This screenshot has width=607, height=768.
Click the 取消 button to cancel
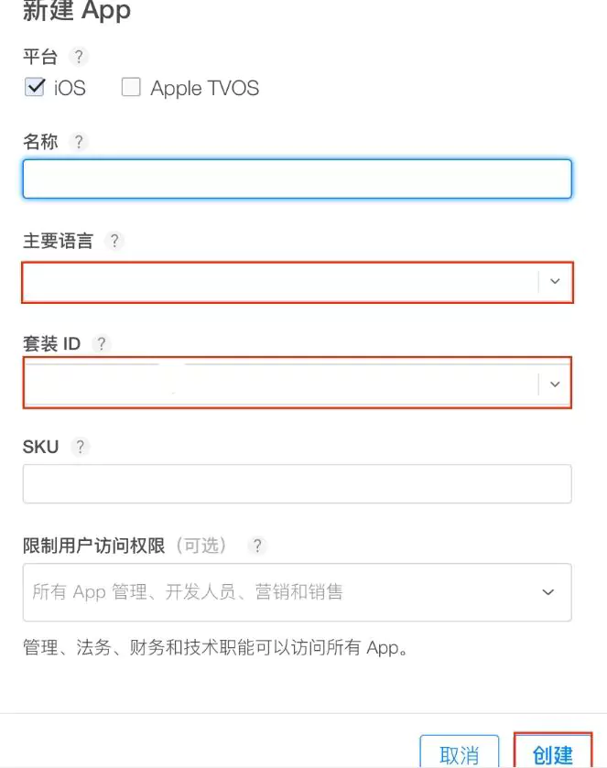(x=459, y=753)
